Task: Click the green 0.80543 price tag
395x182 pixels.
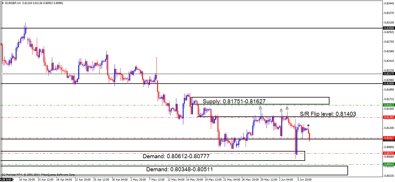Action: tap(389, 164)
